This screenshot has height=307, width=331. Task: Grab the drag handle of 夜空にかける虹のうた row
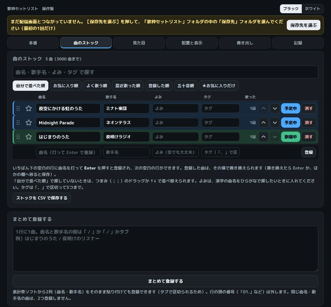coord(18,108)
